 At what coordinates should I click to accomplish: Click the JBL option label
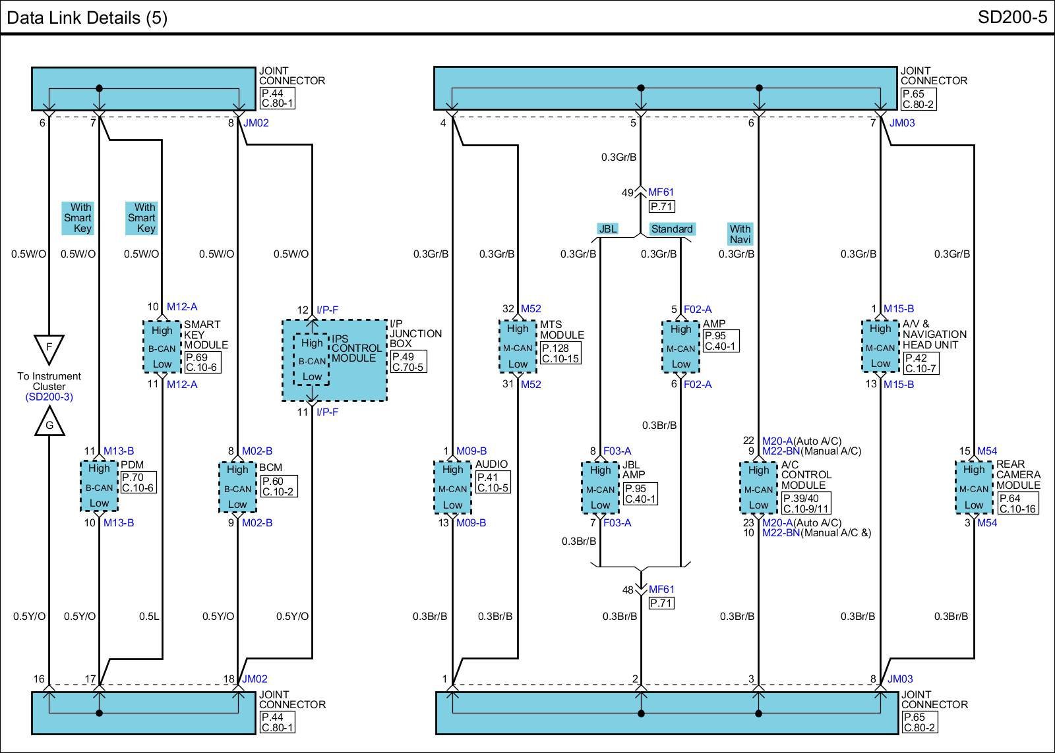[607, 229]
